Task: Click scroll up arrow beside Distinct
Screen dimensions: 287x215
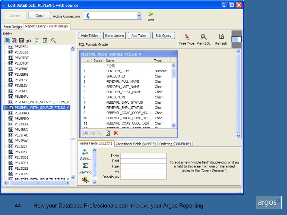Action: tap(95, 150)
